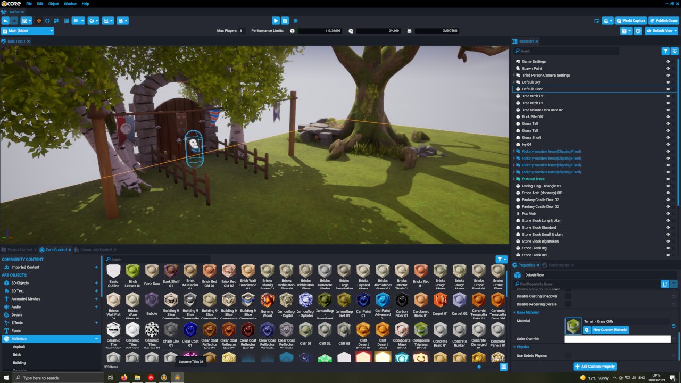Screen dimensions: 681x383
Task: Hide the Fox Mob object
Action: [668, 213]
